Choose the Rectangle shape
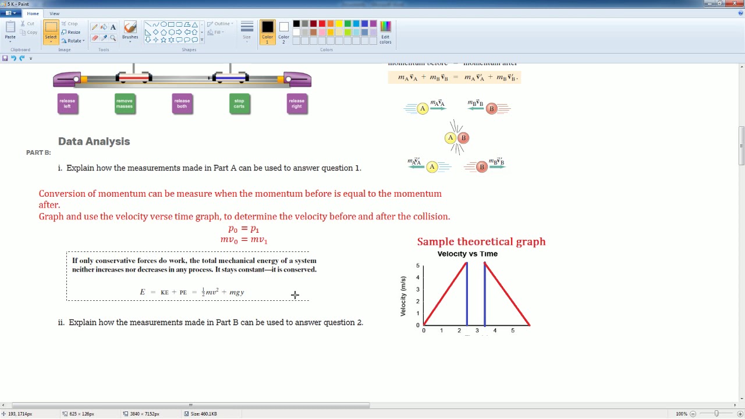This screenshot has height=419, width=745. click(x=171, y=24)
